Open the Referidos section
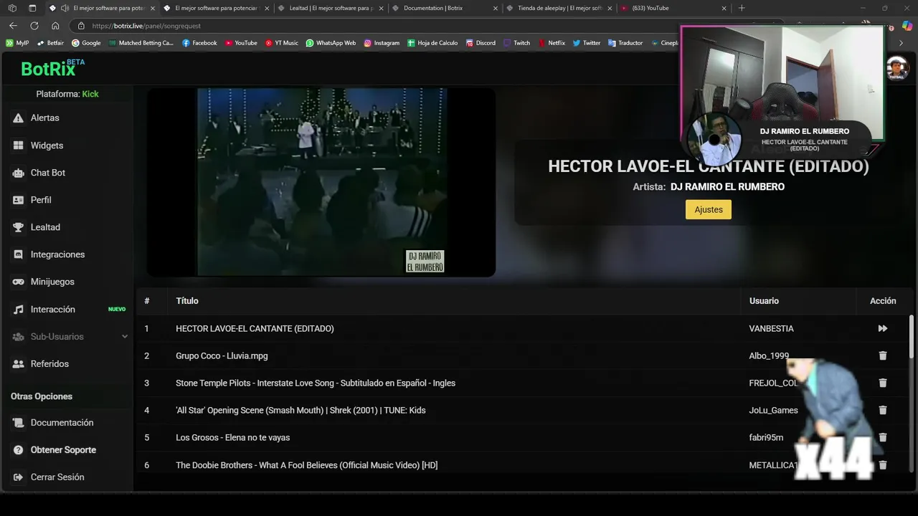 pyautogui.click(x=49, y=364)
